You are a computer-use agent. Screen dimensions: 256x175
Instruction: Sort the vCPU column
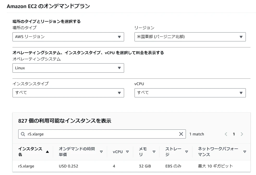pos(127,152)
